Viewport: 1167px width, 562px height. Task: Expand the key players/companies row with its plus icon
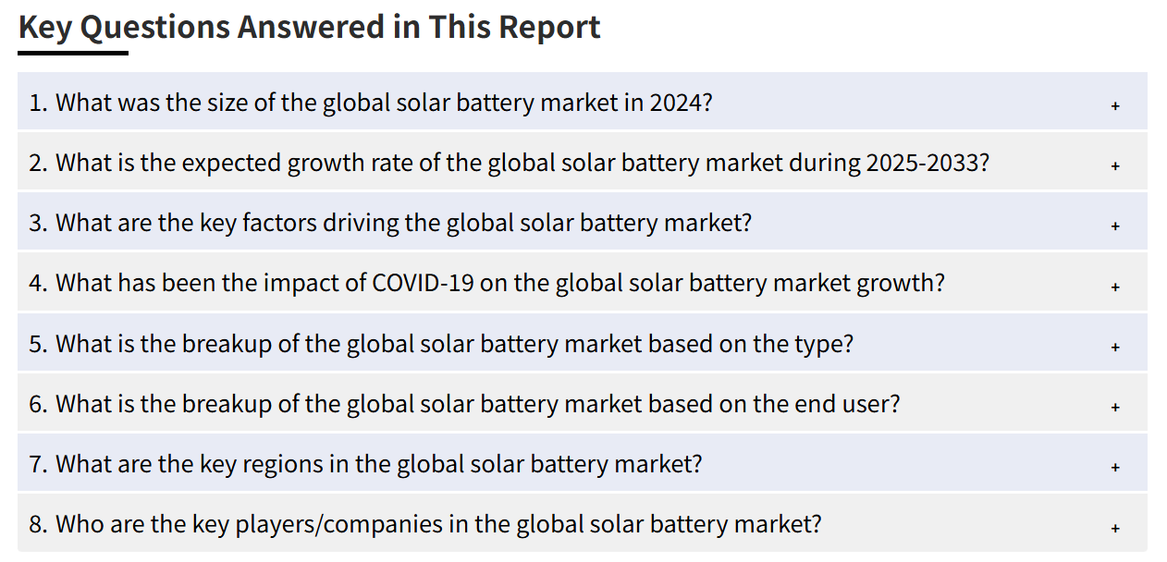tap(1115, 528)
